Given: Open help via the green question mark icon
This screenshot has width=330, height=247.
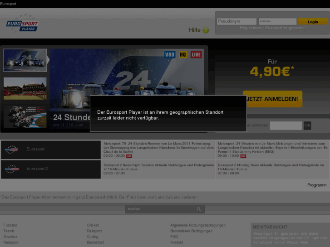Looking at the screenshot, I should point(206,30).
